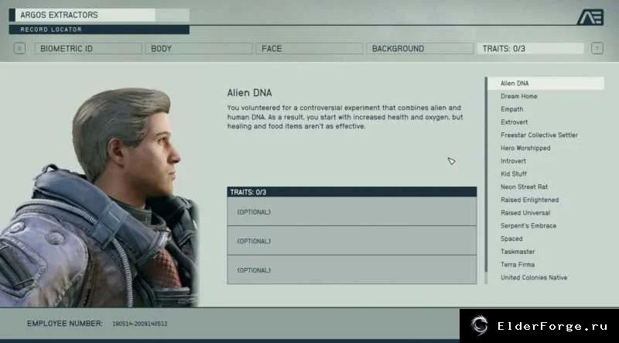This screenshot has height=343, width=619.
Task: Click the first optional trait slot
Action: (352, 211)
